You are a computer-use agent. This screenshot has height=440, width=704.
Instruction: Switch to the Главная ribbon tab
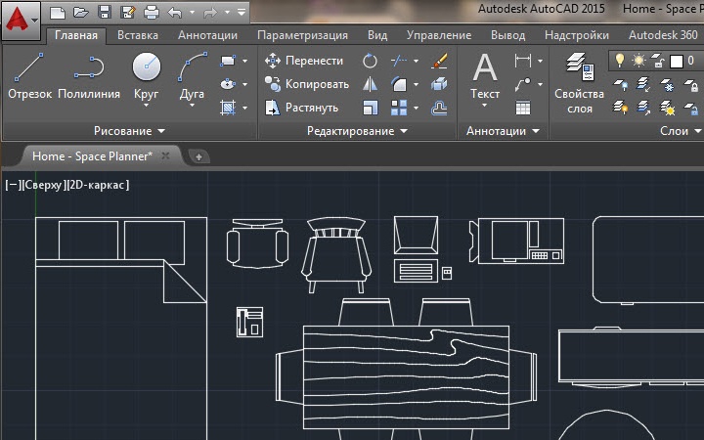(76, 35)
